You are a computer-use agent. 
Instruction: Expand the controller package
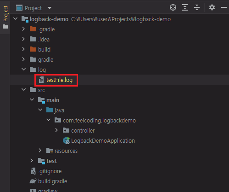[x=56, y=130]
